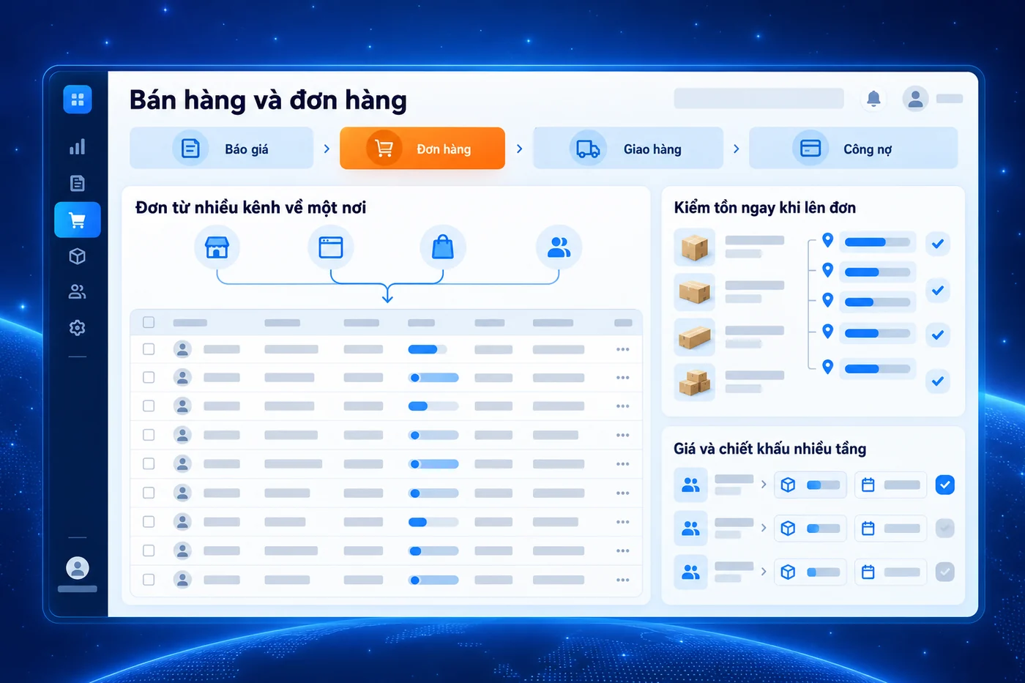Click the avatar in first order row
This screenshot has height=683, width=1025.
[x=182, y=349]
